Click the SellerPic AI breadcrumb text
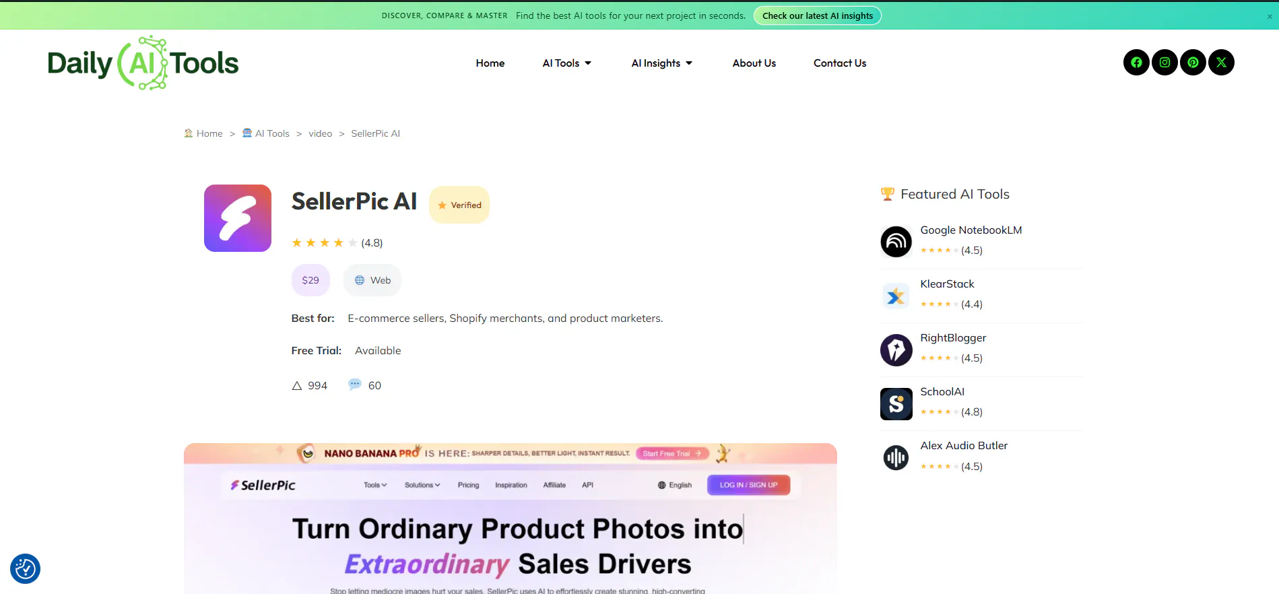The height and width of the screenshot is (594, 1279). pyautogui.click(x=376, y=133)
